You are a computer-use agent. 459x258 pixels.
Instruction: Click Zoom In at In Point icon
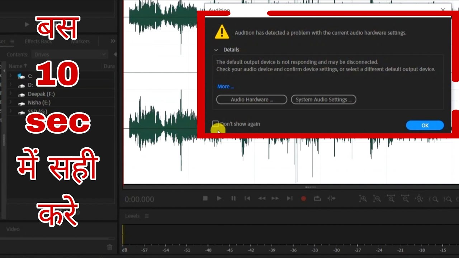coord(433,199)
